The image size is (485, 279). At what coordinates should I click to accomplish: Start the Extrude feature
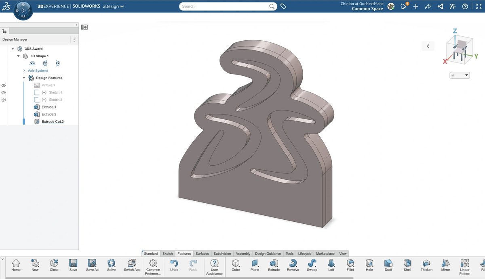(x=274, y=265)
